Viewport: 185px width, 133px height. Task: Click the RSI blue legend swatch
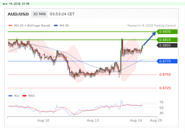(x=10, y=96)
